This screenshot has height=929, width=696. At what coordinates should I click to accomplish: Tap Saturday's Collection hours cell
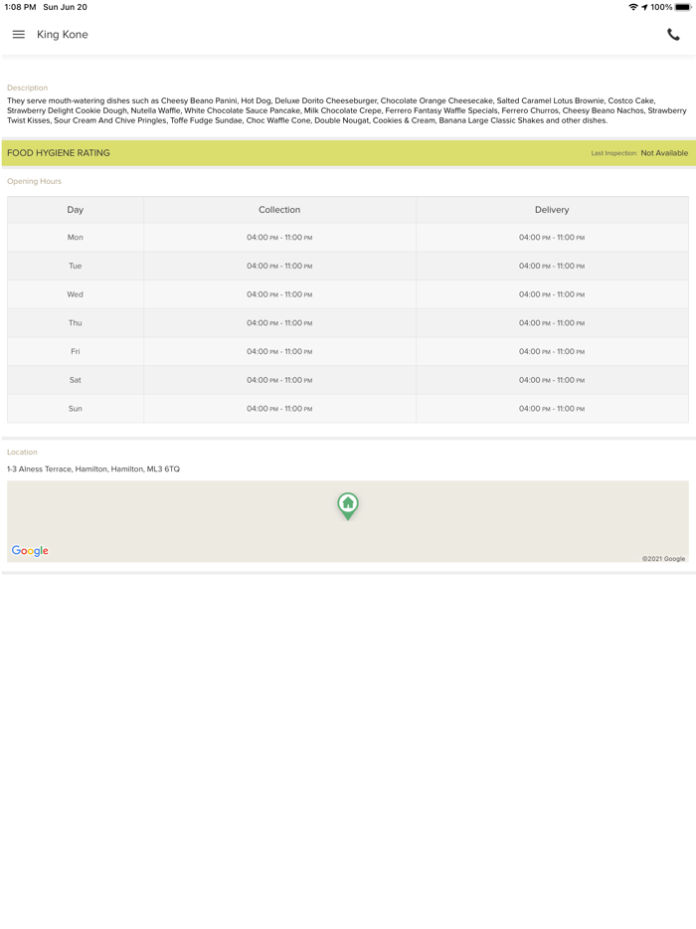(279, 380)
